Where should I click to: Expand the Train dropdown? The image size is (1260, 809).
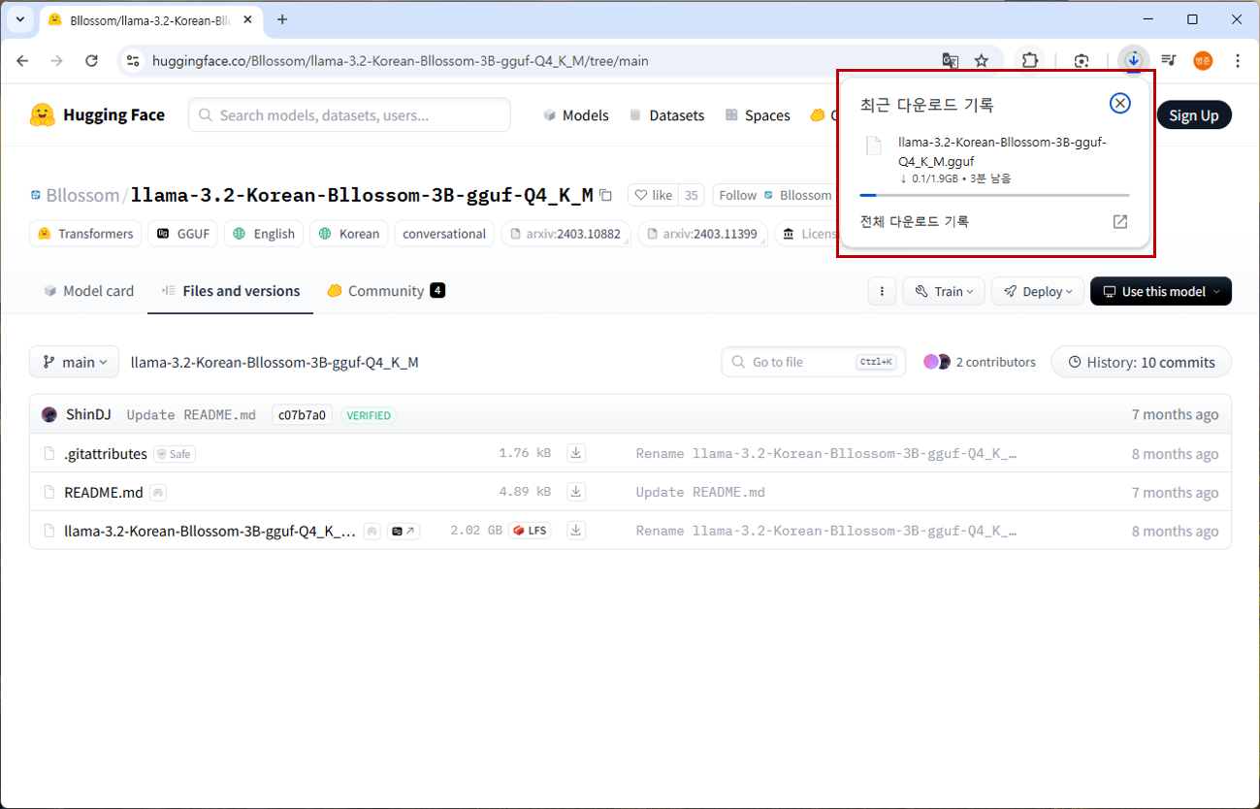pyautogui.click(x=944, y=291)
